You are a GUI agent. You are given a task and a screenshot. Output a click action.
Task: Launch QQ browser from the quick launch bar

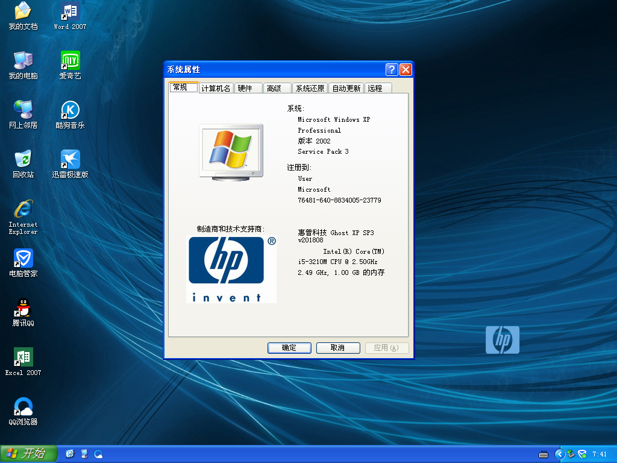tap(98, 454)
